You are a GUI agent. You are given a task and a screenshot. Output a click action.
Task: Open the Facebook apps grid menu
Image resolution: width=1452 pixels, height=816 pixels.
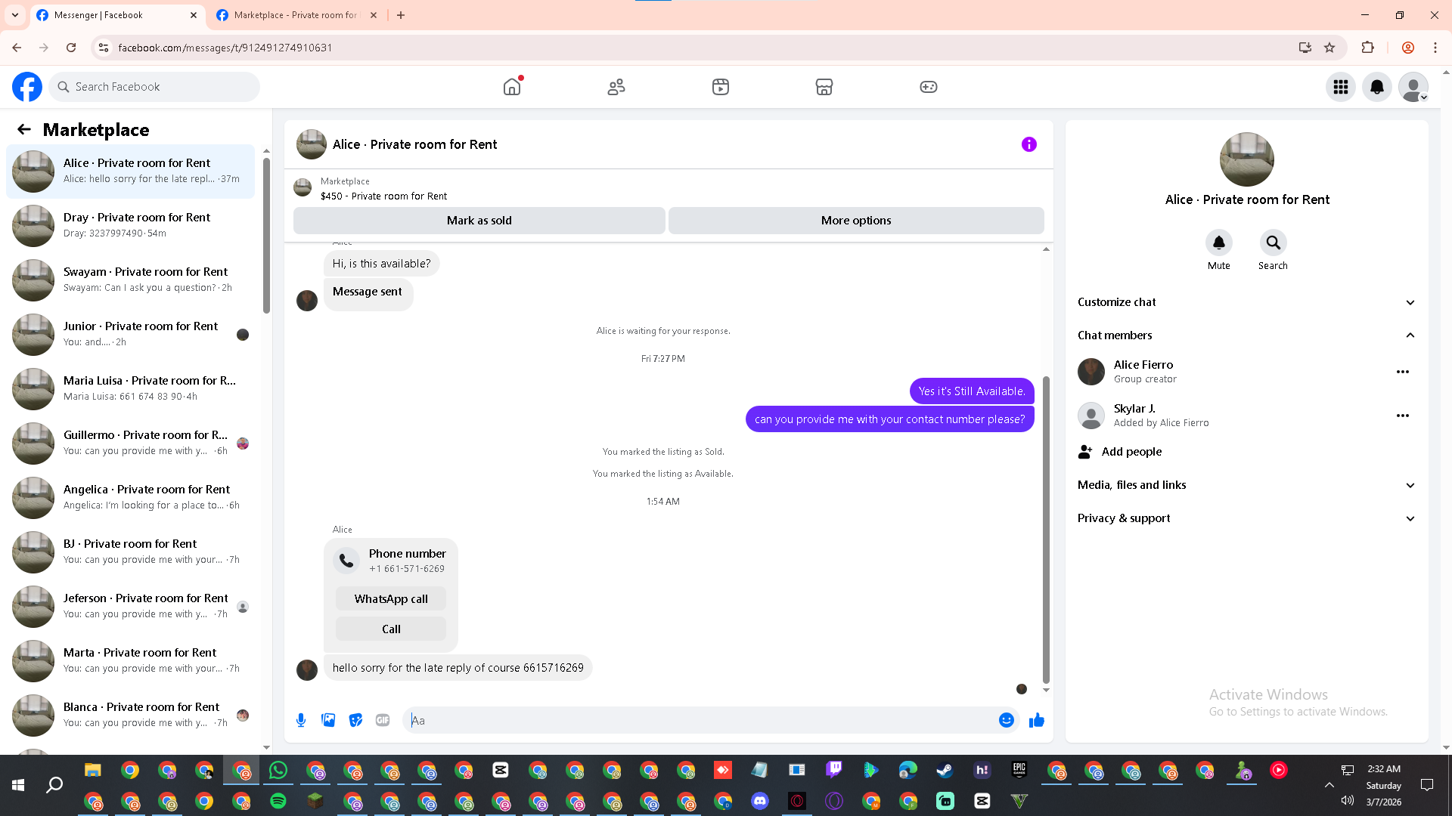pyautogui.click(x=1341, y=87)
